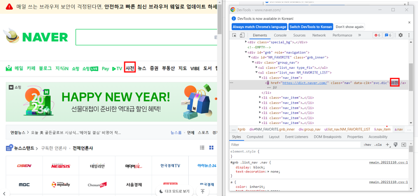Open Naver Mail via its envelope icon
Screen dimensions: 418x196
click(x=9, y=68)
